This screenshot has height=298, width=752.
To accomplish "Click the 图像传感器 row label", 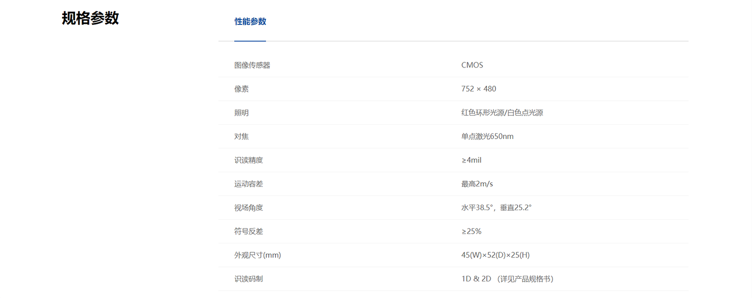I will pyautogui.click(x=252, y=65).
